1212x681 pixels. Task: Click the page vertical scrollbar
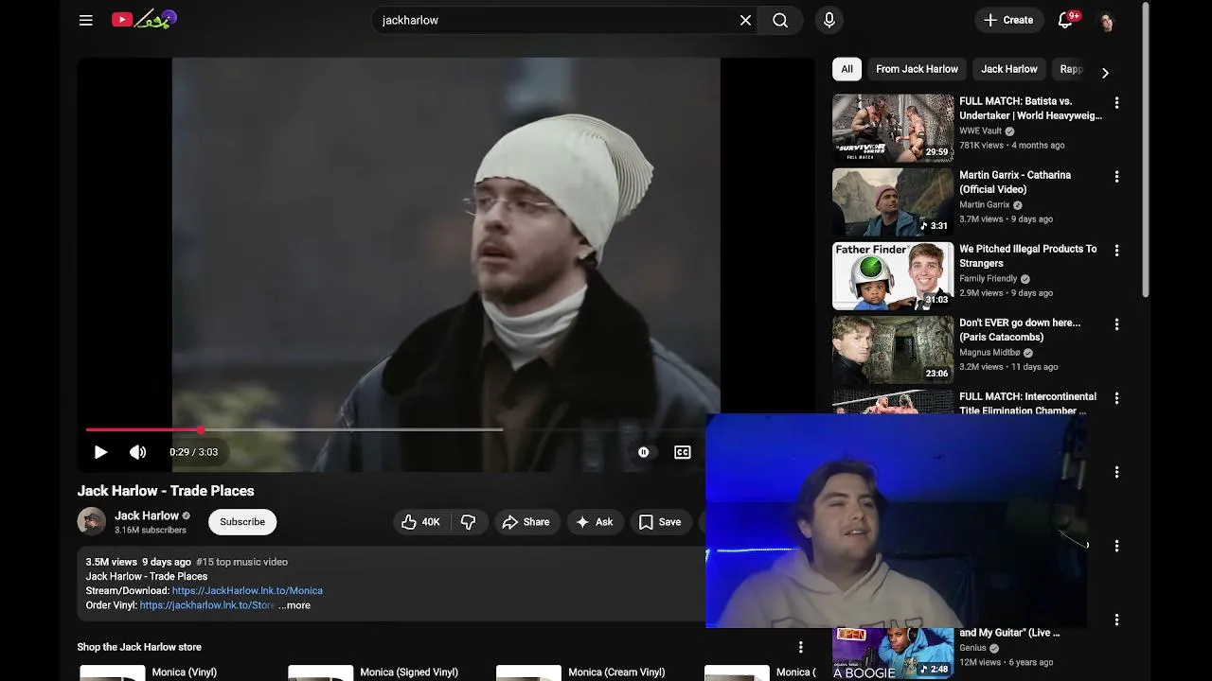click(x=1146, y=151)
